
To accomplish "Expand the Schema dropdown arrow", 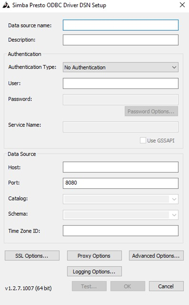I will [x=174, y=215].
